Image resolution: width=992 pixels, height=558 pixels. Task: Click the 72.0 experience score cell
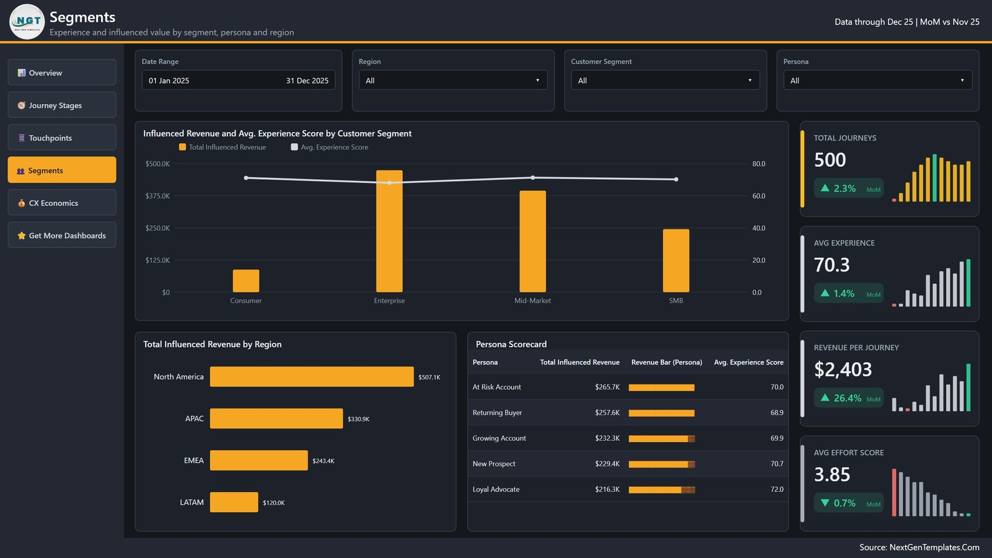(x=777, y=489)
